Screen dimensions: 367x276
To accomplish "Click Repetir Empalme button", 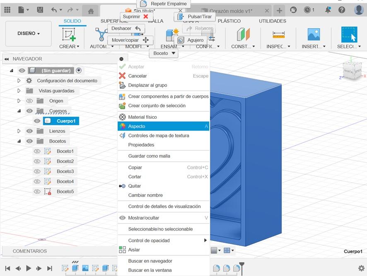I will tap(164, 4).
